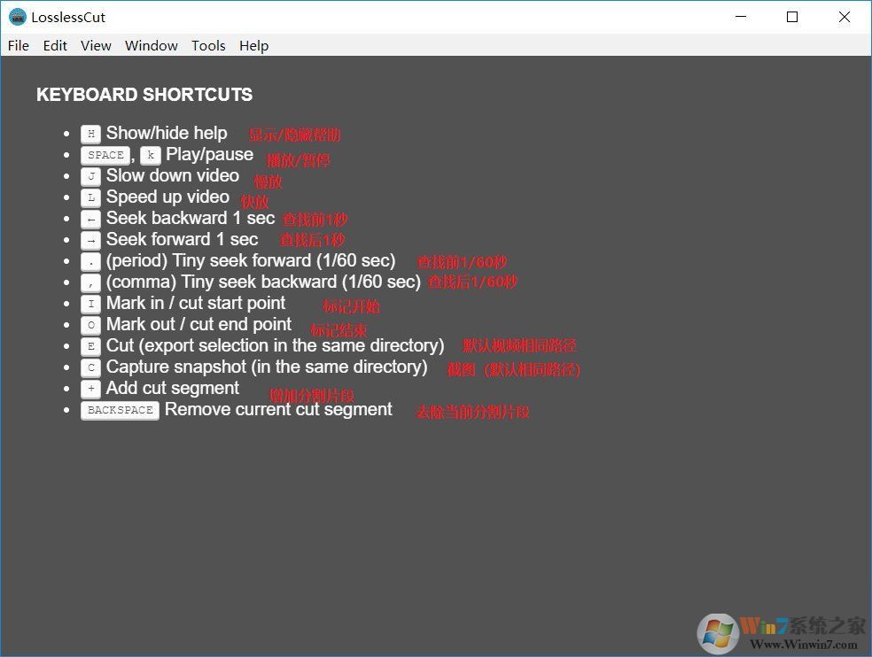Click the period keycap for Tiny seek forward
Viewport: 872px width, 657px height.
pos(91,261)
